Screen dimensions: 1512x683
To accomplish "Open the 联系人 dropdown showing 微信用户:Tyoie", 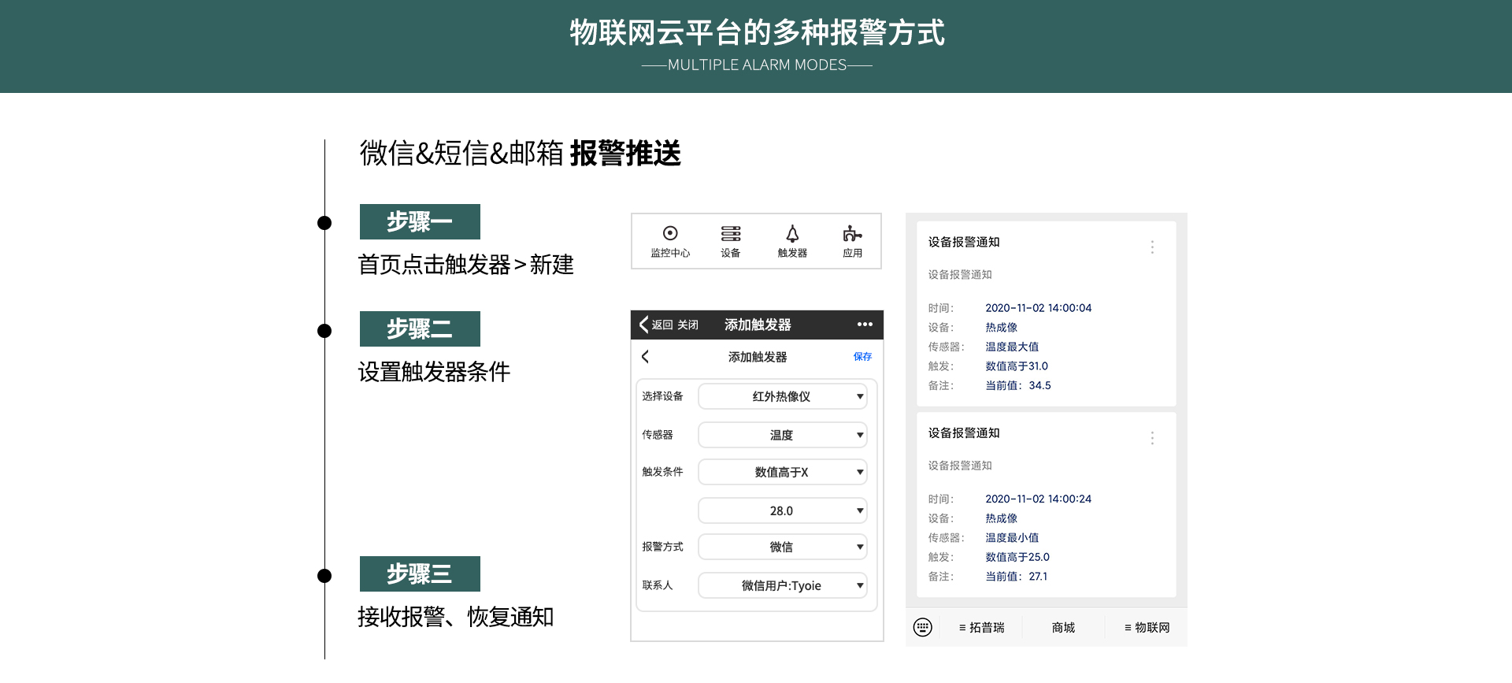I will tap(782, 585).
